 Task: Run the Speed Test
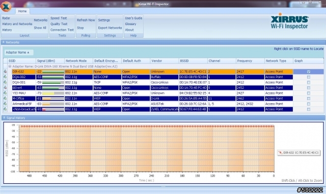[x=59, y=18]
